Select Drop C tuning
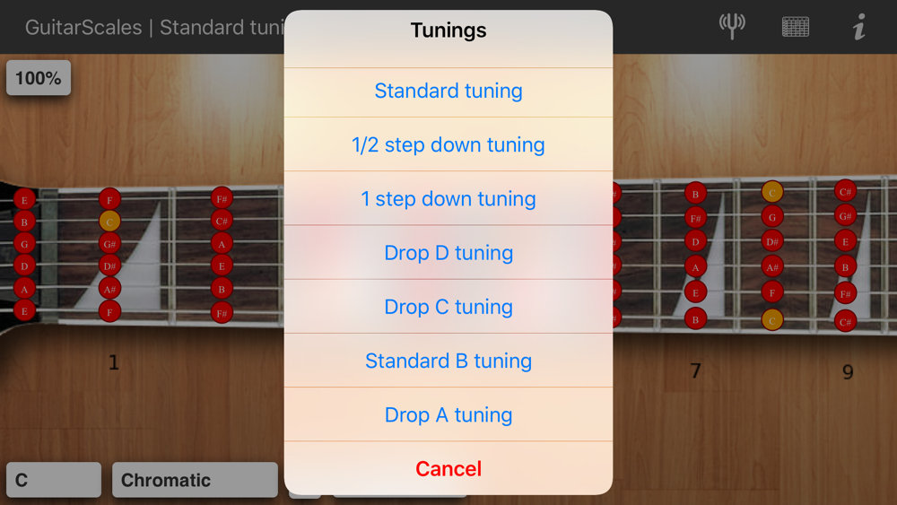 point(448,307)
